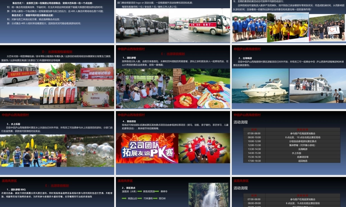346x207 pixels.
Task: Open the yellow-shirt team group photo
Action: tap(288, 28)
